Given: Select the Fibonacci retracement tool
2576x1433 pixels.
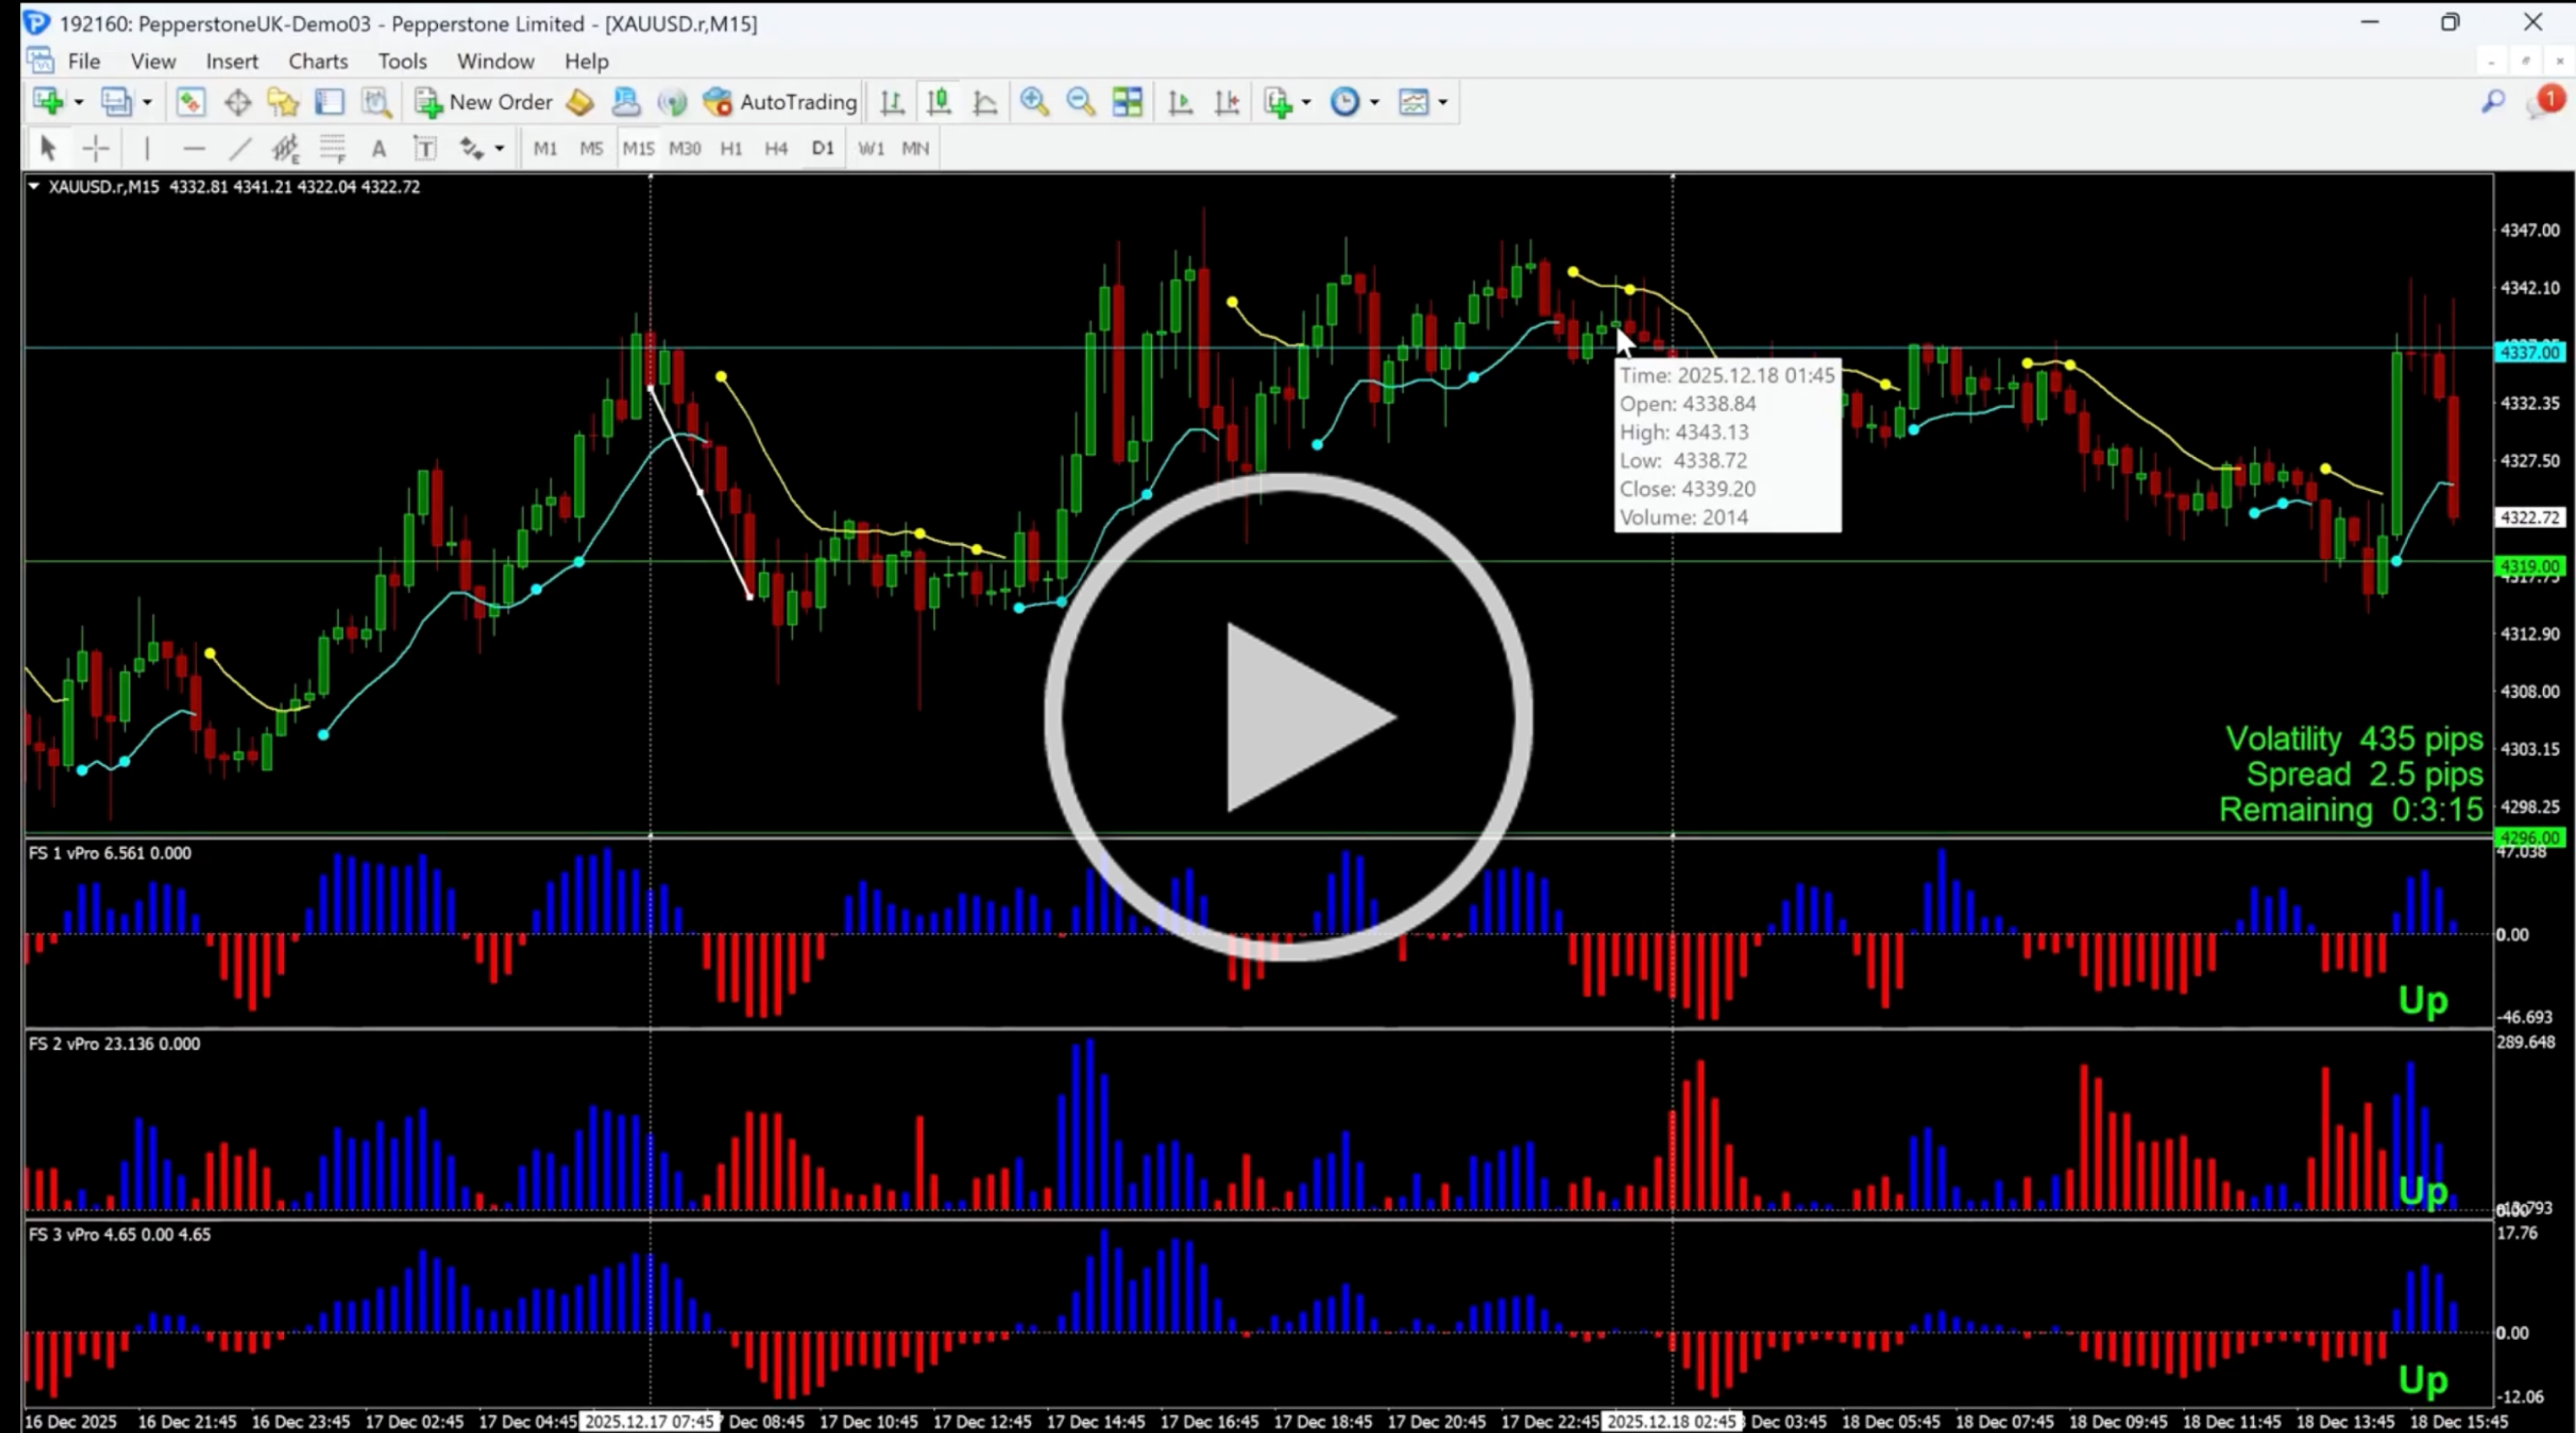Looking at the screenshot, I should pyautogui.click(x=332, y=149).
